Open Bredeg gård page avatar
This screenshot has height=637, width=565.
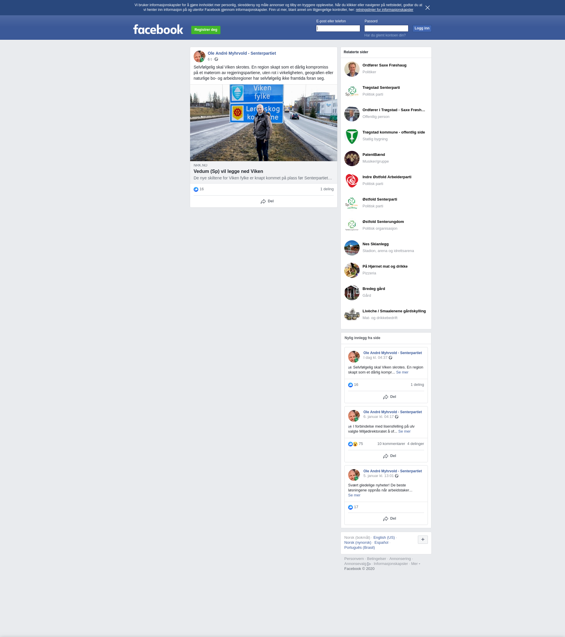pyautogui.click(x=352, y=293)
